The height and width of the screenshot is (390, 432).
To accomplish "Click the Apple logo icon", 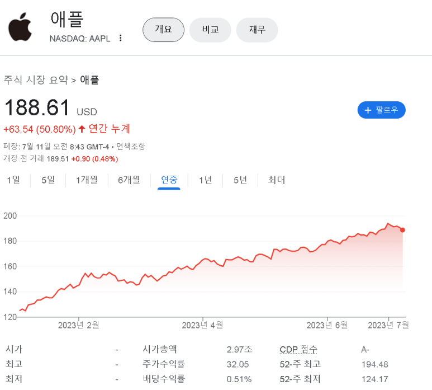I will 20,27.
